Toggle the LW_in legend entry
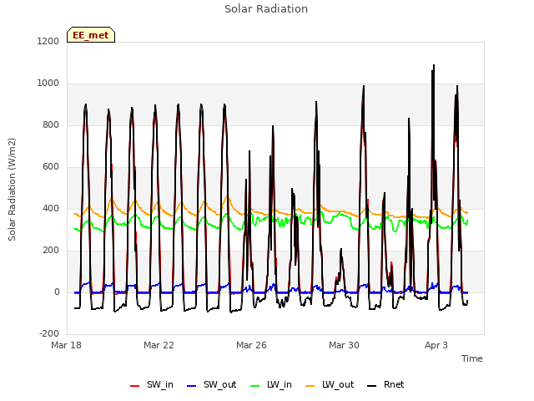Viewport: 534px width, 401px height. point(271,385)
